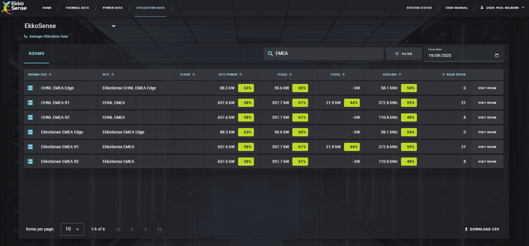Screen dimensions: 529x246
Task: Open the Power Data menu
Action: pos(113,8)
